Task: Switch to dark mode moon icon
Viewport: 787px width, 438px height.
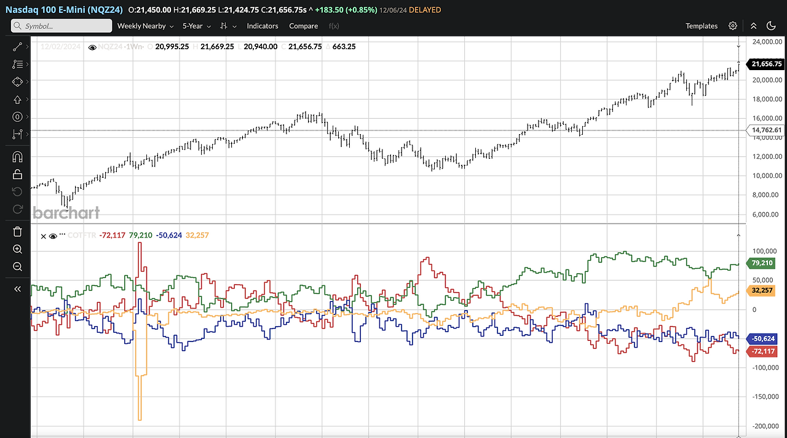Action: pos(772,26)
